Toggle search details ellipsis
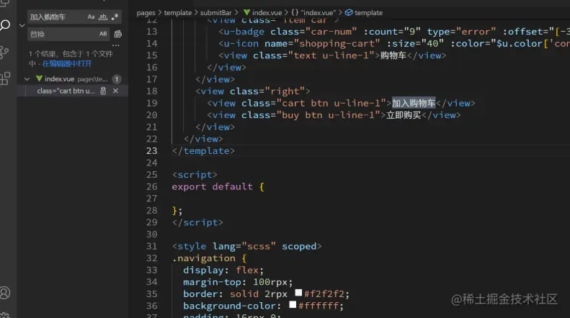570x318 pixels. [x=116, y=45]
